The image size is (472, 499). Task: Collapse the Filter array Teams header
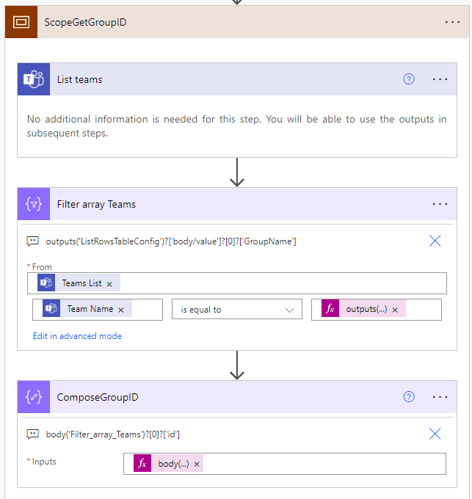pos(237,204)
